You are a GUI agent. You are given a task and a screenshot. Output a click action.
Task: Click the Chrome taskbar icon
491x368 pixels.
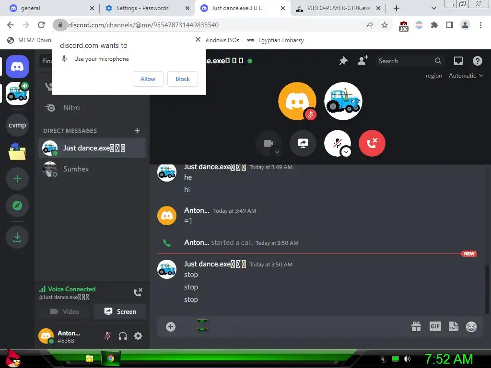tap(111, 358)
